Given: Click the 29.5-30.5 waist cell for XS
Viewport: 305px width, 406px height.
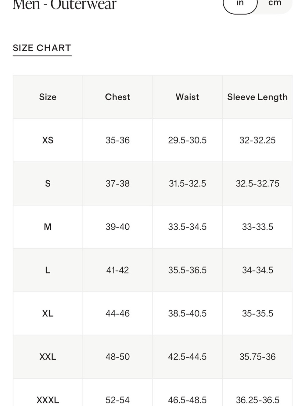Looking at the screenshot, I should click(188, 140).
